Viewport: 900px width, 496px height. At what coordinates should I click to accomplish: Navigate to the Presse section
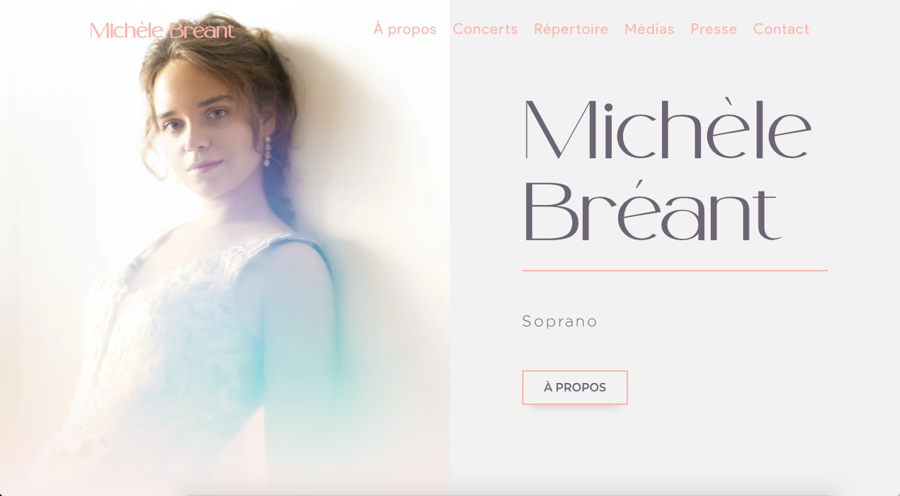(x=714, y=29)
